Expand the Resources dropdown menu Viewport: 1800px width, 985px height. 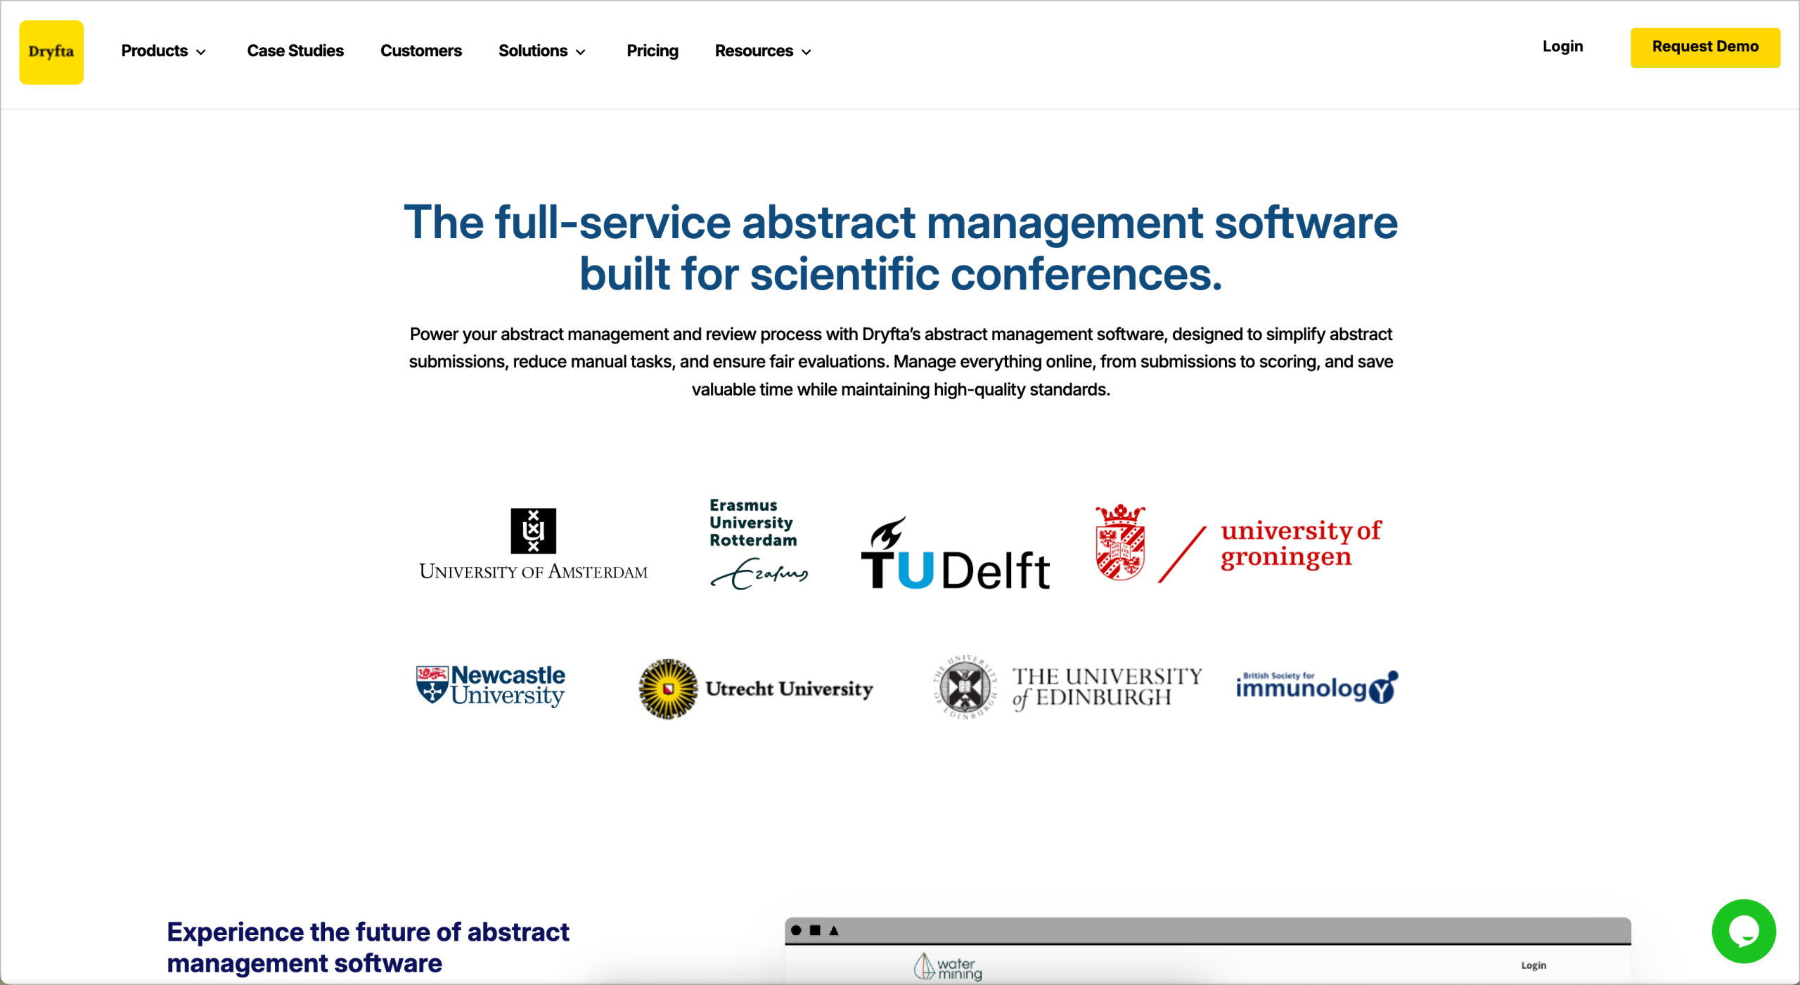(x=763, y=51)
